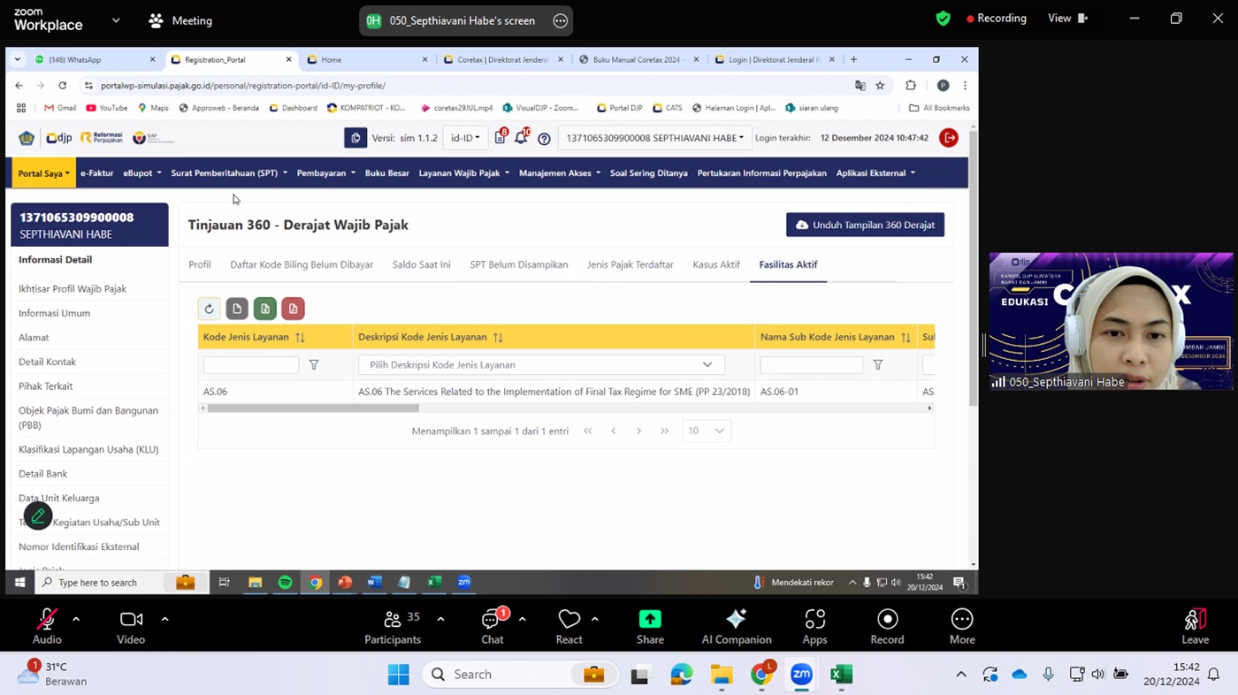Click the red logout icon

tap(949, 138)
